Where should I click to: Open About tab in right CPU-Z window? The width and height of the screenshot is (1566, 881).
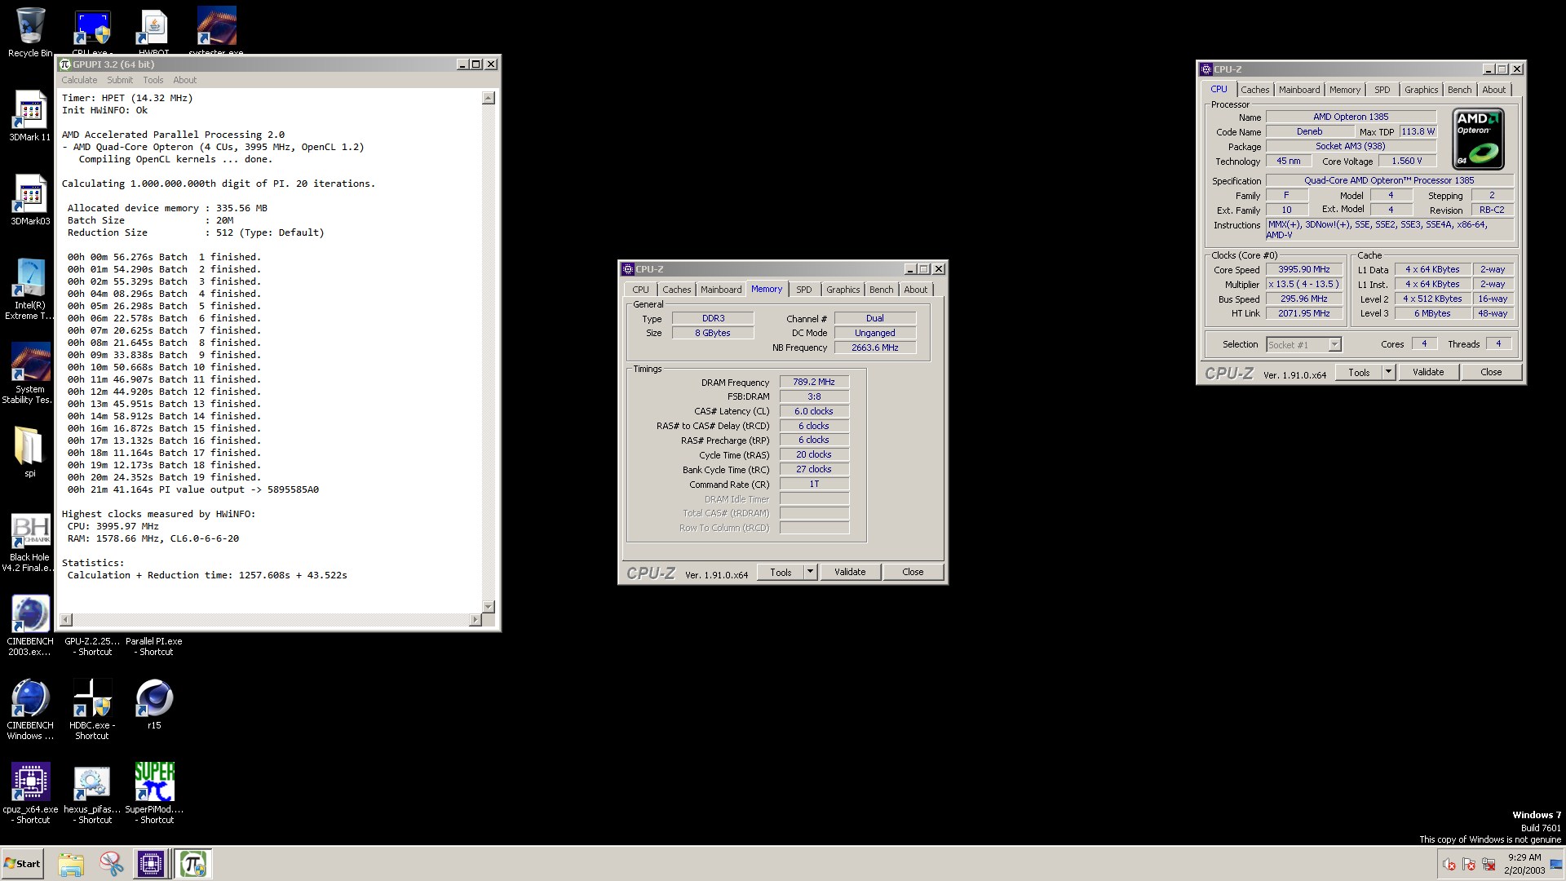pyautogui.click(x=1493, y=90)
